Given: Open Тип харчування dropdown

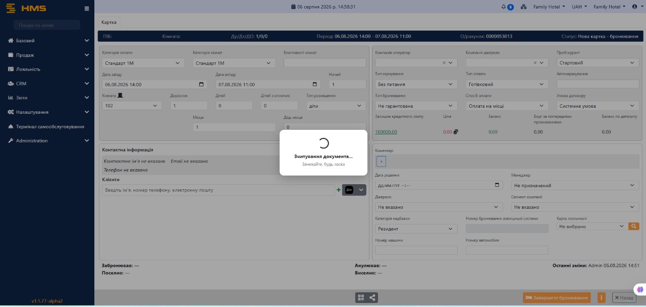Looking at the screenshot, I should pyautogui.click(x=416, y=85).
